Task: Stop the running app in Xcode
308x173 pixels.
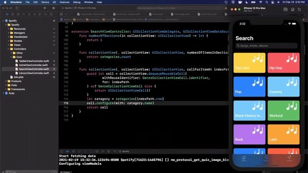Action: click(x=53, y=8)
